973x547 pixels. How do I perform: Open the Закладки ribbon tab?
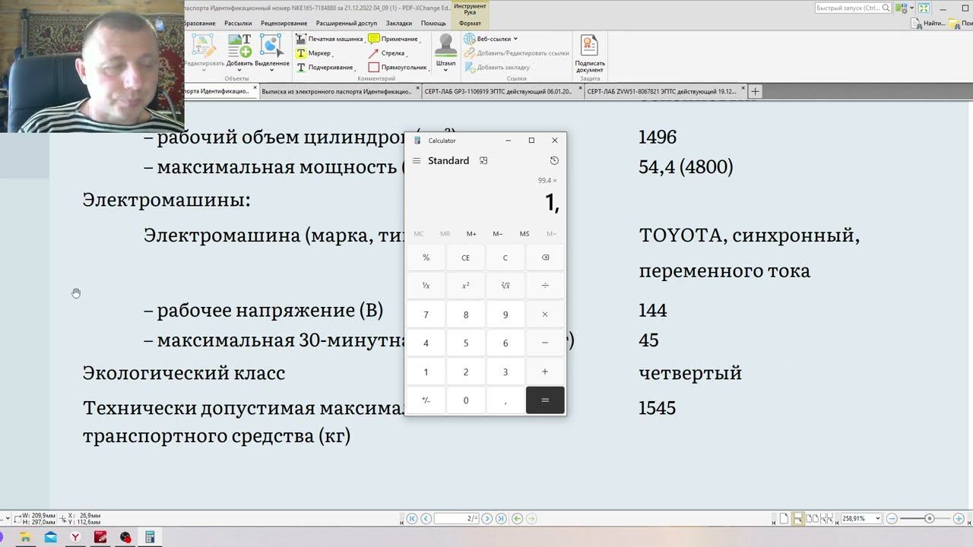tap(399, 24)
